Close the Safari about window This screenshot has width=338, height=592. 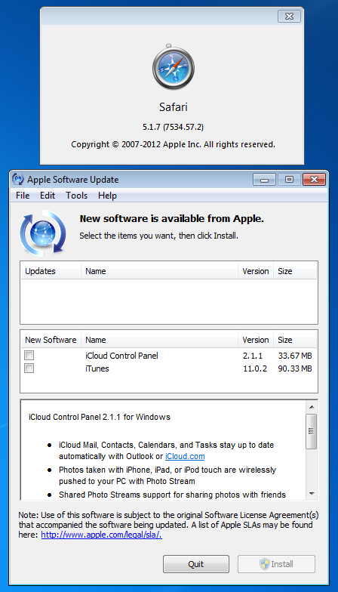[290, 17]
